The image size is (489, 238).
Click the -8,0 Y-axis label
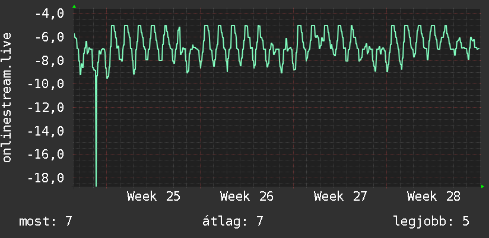(x=49, y=60)
